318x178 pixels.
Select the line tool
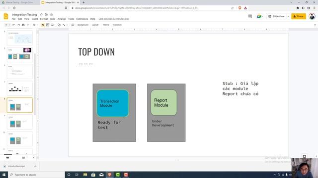coord(64,25)
